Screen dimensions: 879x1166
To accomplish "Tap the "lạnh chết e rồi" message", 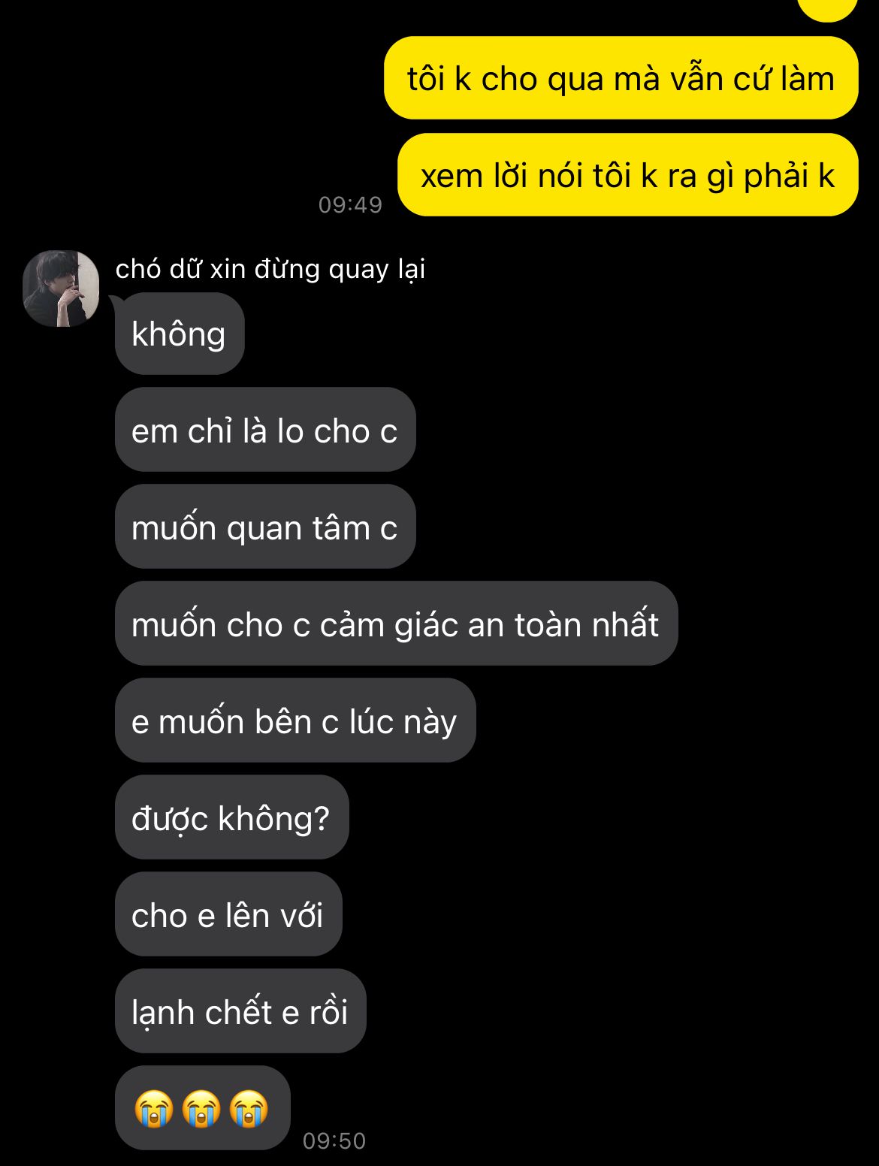I will (x=240, y=1011).
